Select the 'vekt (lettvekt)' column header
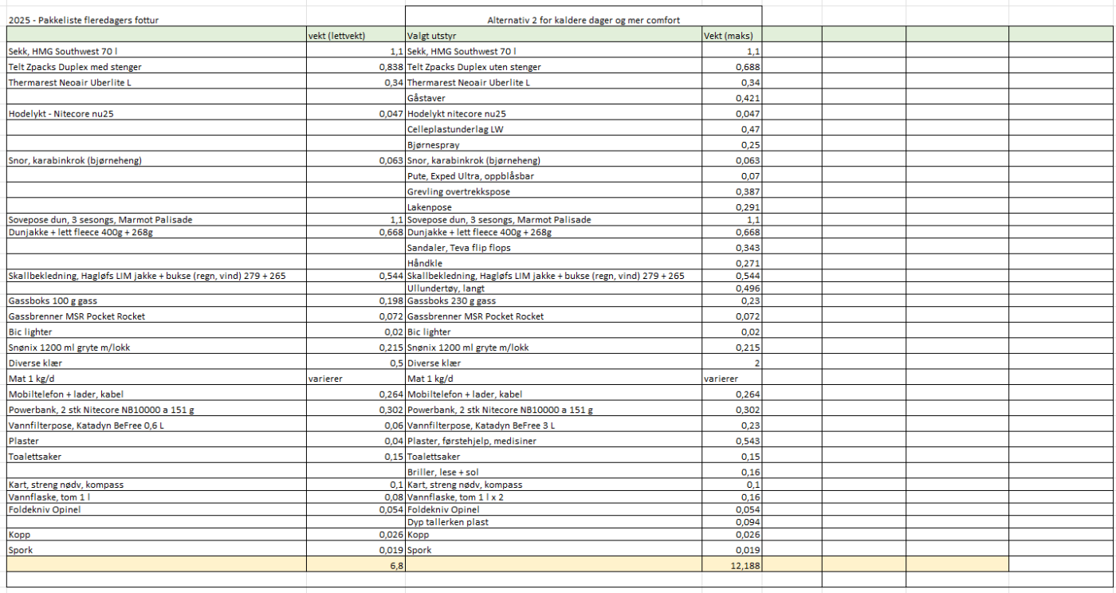The image size is (1116, 593). 356,35
